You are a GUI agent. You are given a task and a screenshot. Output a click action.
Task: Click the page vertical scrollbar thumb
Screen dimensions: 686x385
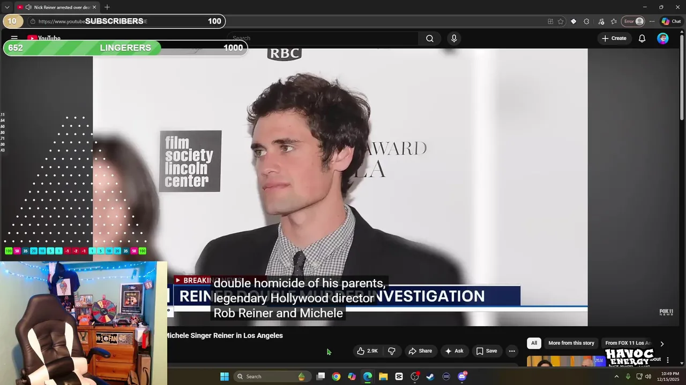(x=682, y=78)
